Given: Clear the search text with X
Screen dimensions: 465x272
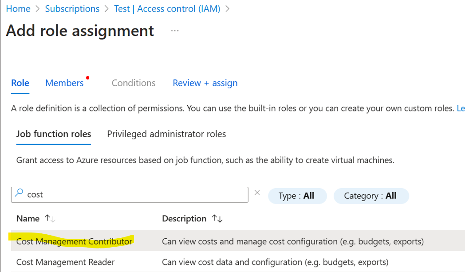Looking at the screenshot, I should [x=257, y=193].
